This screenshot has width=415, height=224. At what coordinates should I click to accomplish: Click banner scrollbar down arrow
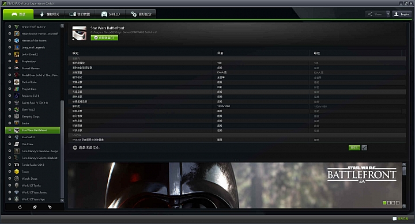[404, 206]
